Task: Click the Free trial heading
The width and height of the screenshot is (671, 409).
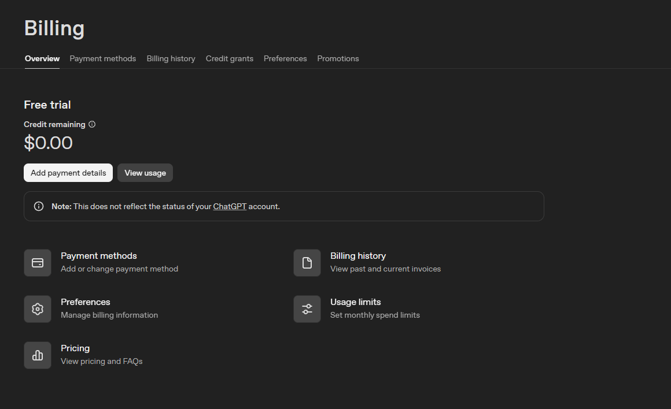Action: pyautogui.click(x=47, y=105)
